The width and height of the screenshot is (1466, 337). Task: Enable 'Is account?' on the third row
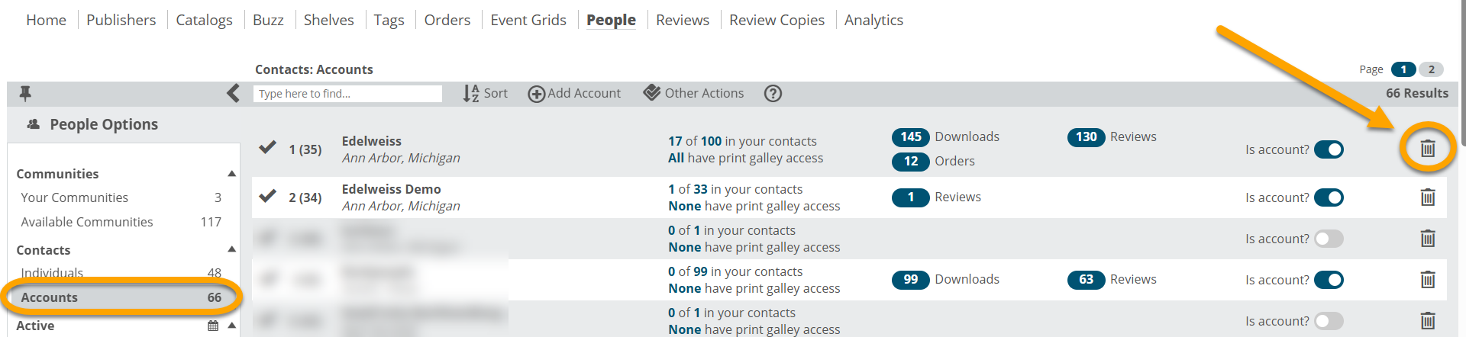pos(1329,239)
